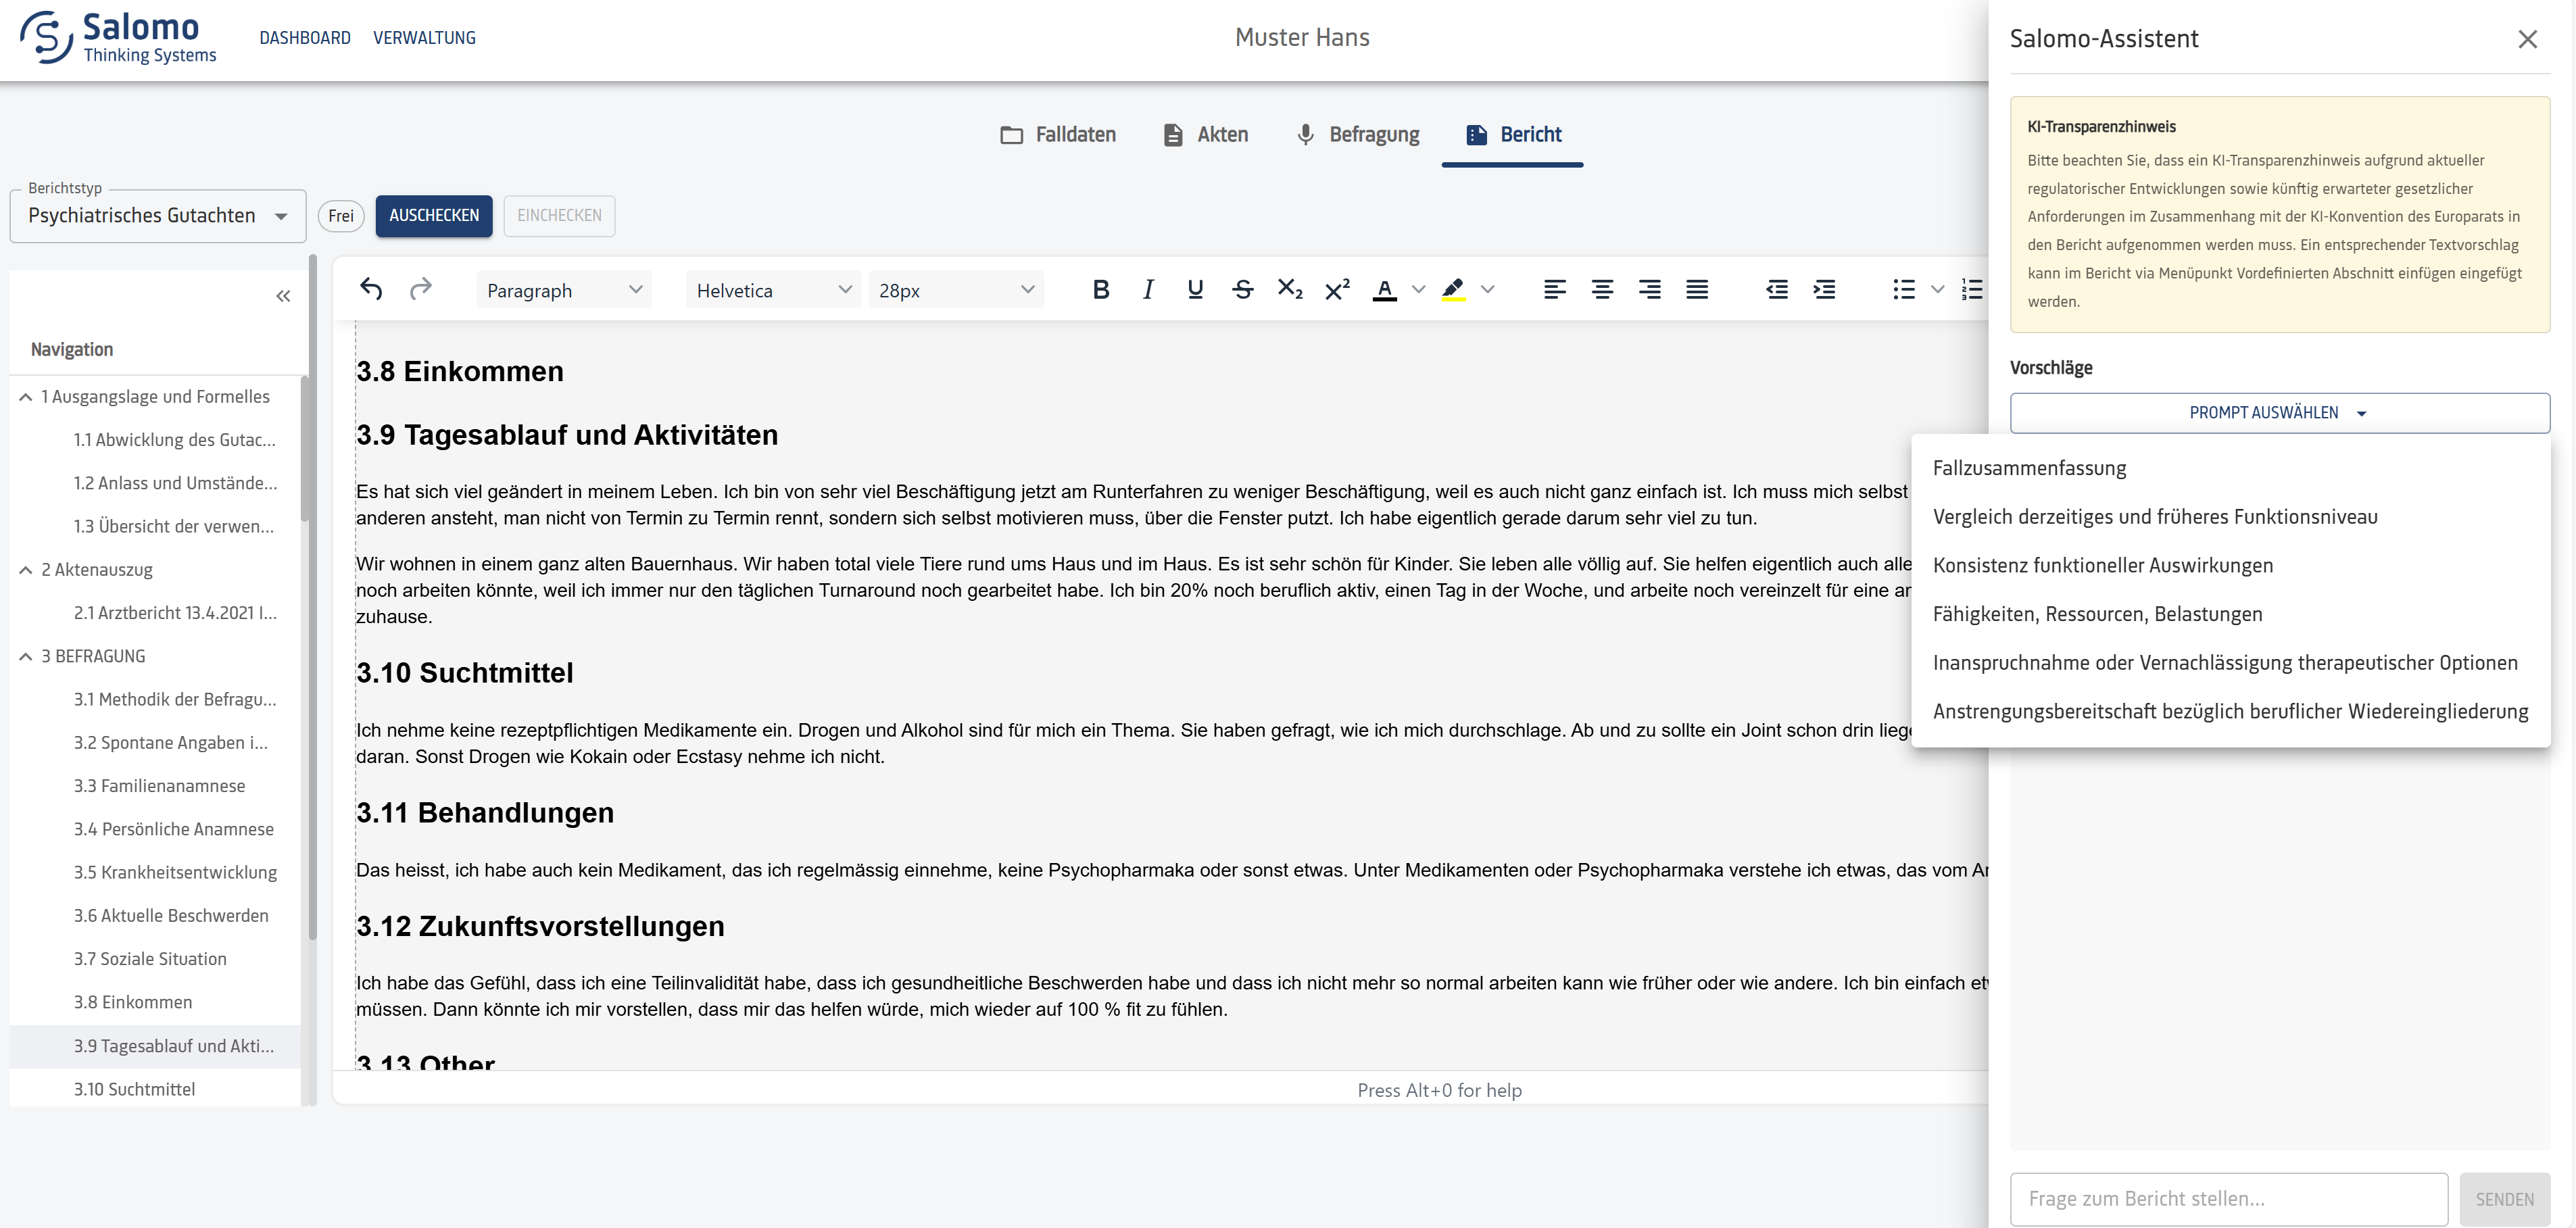Choose the Fallzusammenfassung prompt
Screen dimensions: 2576x1228
2230,468
